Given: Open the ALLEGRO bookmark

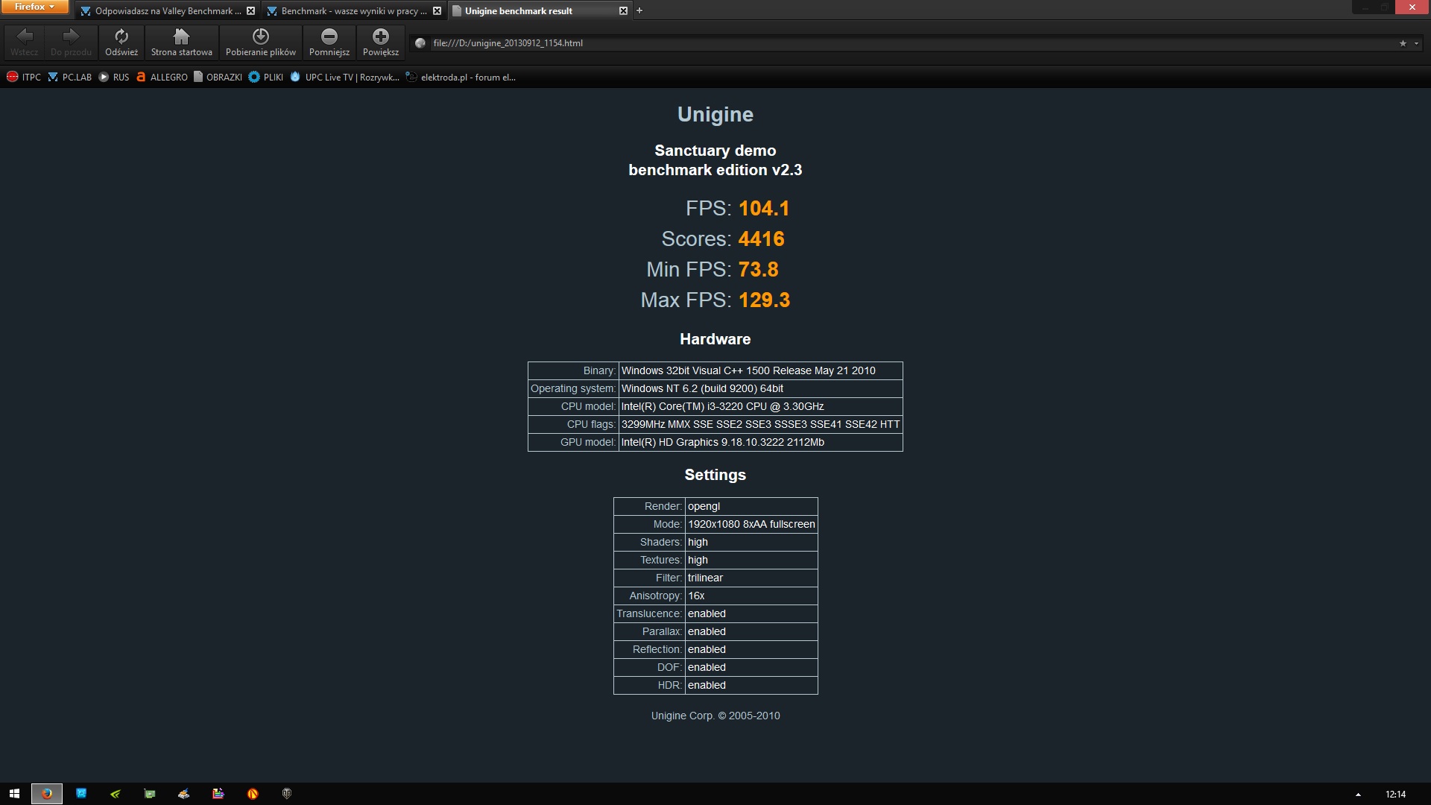Looking at the screenshot, I should pos(162,77).
